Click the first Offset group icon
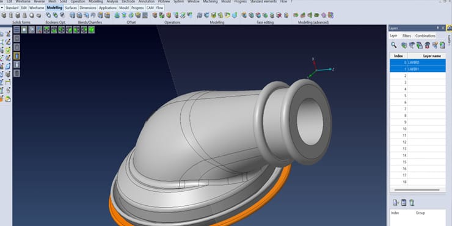This screenshot has width=452, height=226. pyautogui.click(x=117, y=15)
